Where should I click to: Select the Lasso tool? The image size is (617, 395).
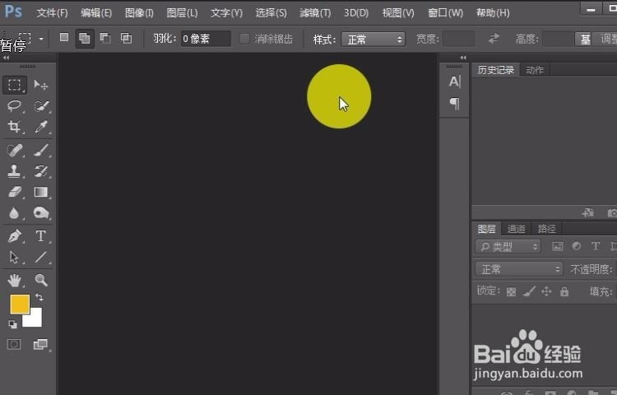(x=15, y=106)
